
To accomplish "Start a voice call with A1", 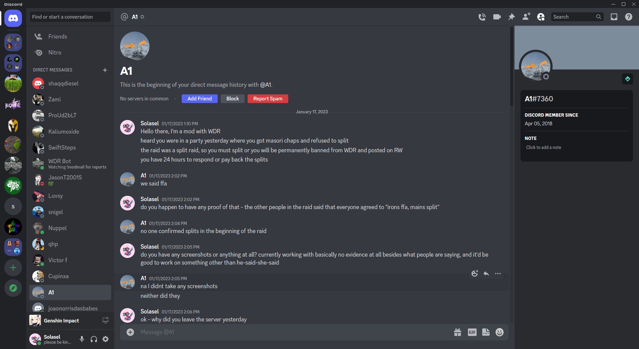I will [482, 17].
